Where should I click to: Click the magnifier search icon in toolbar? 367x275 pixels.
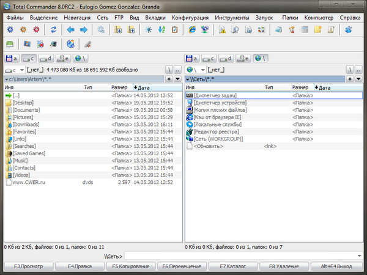click(x=101, y=29)
